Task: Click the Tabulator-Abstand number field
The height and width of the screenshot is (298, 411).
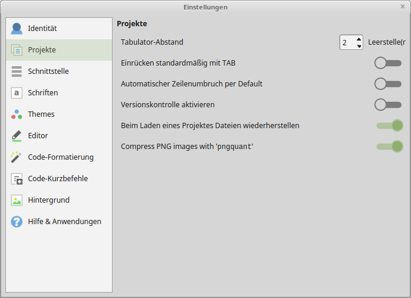Action: coord(347,42)
